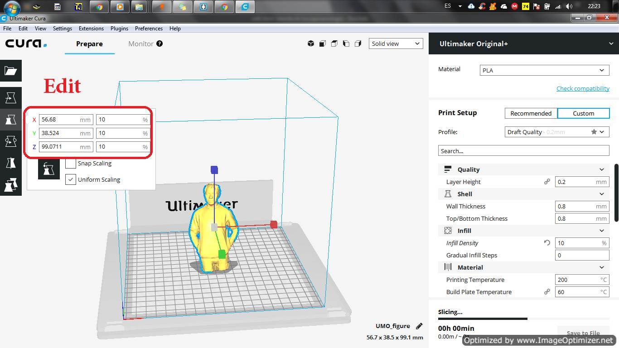Screen dimensions: 619x348
Task: Select the Per Model Settings tool
Action: point(11,185)
